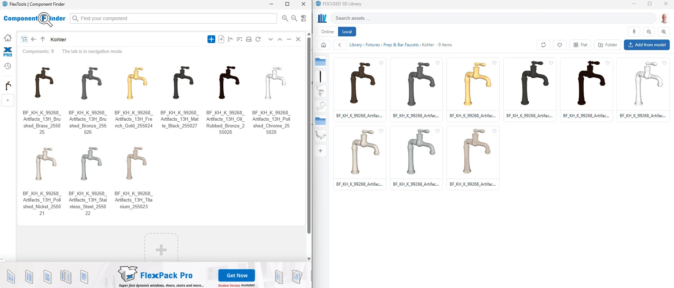Refresh the Kohler component tab
674x288 pixels.
pyautogui.click(x=258, y=39)
